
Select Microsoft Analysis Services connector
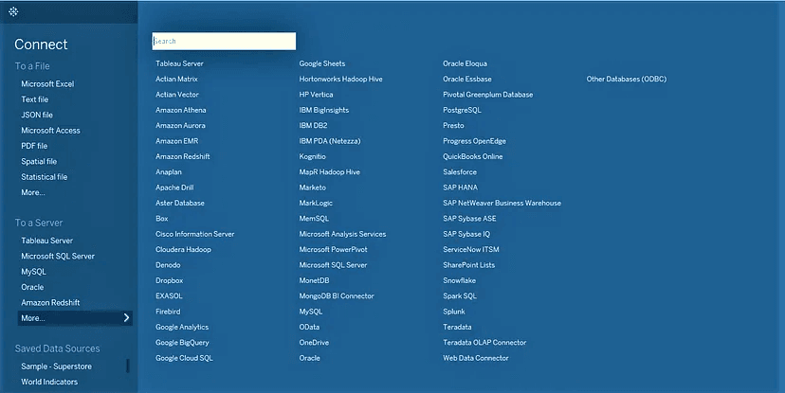tap(342, 234)
